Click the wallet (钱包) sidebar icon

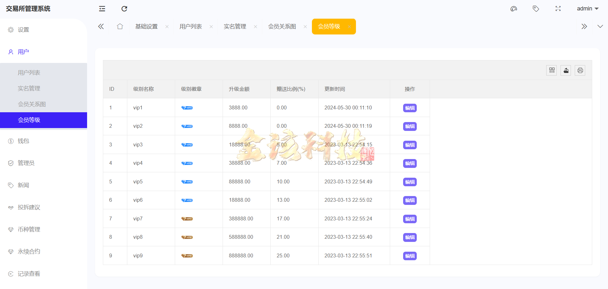click(10, 141)
